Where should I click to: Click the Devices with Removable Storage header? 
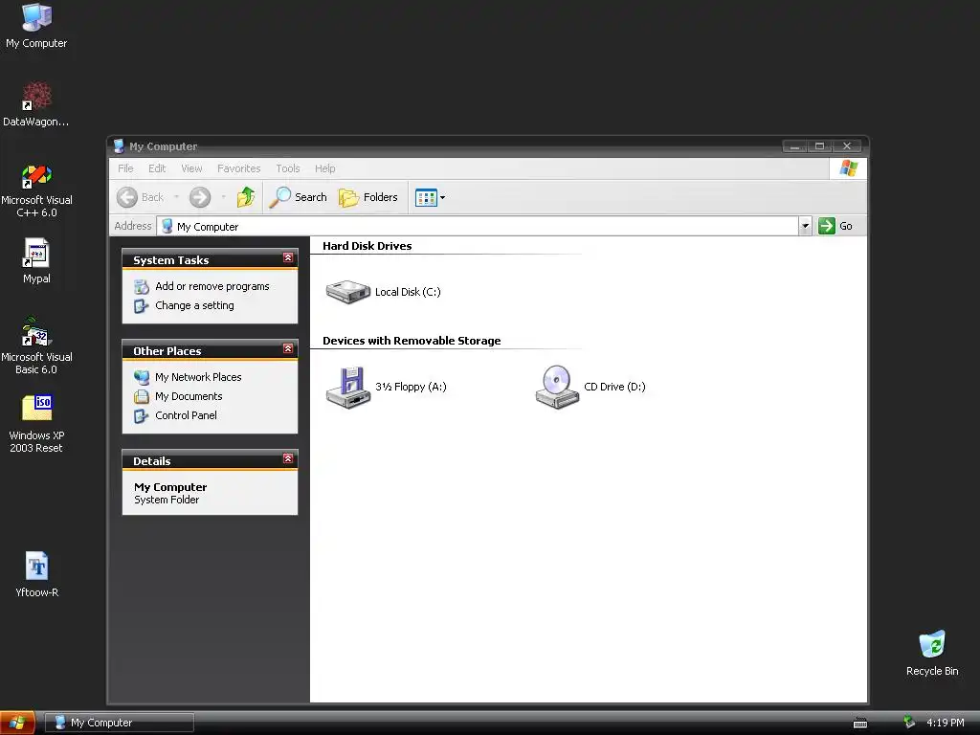click(412, 342)
